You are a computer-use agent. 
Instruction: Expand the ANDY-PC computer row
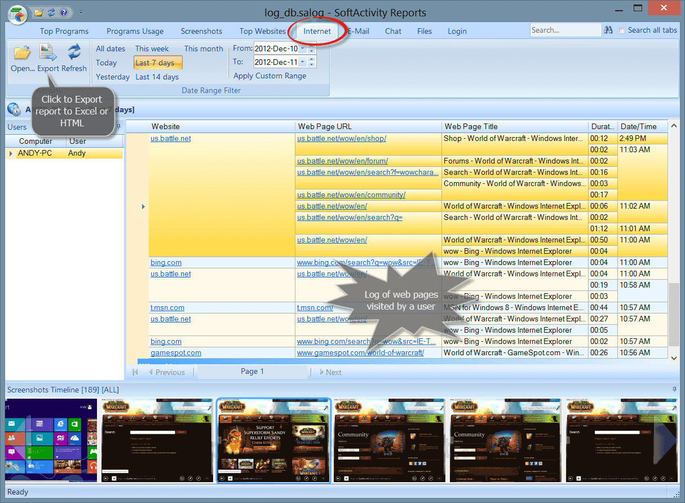11,153
